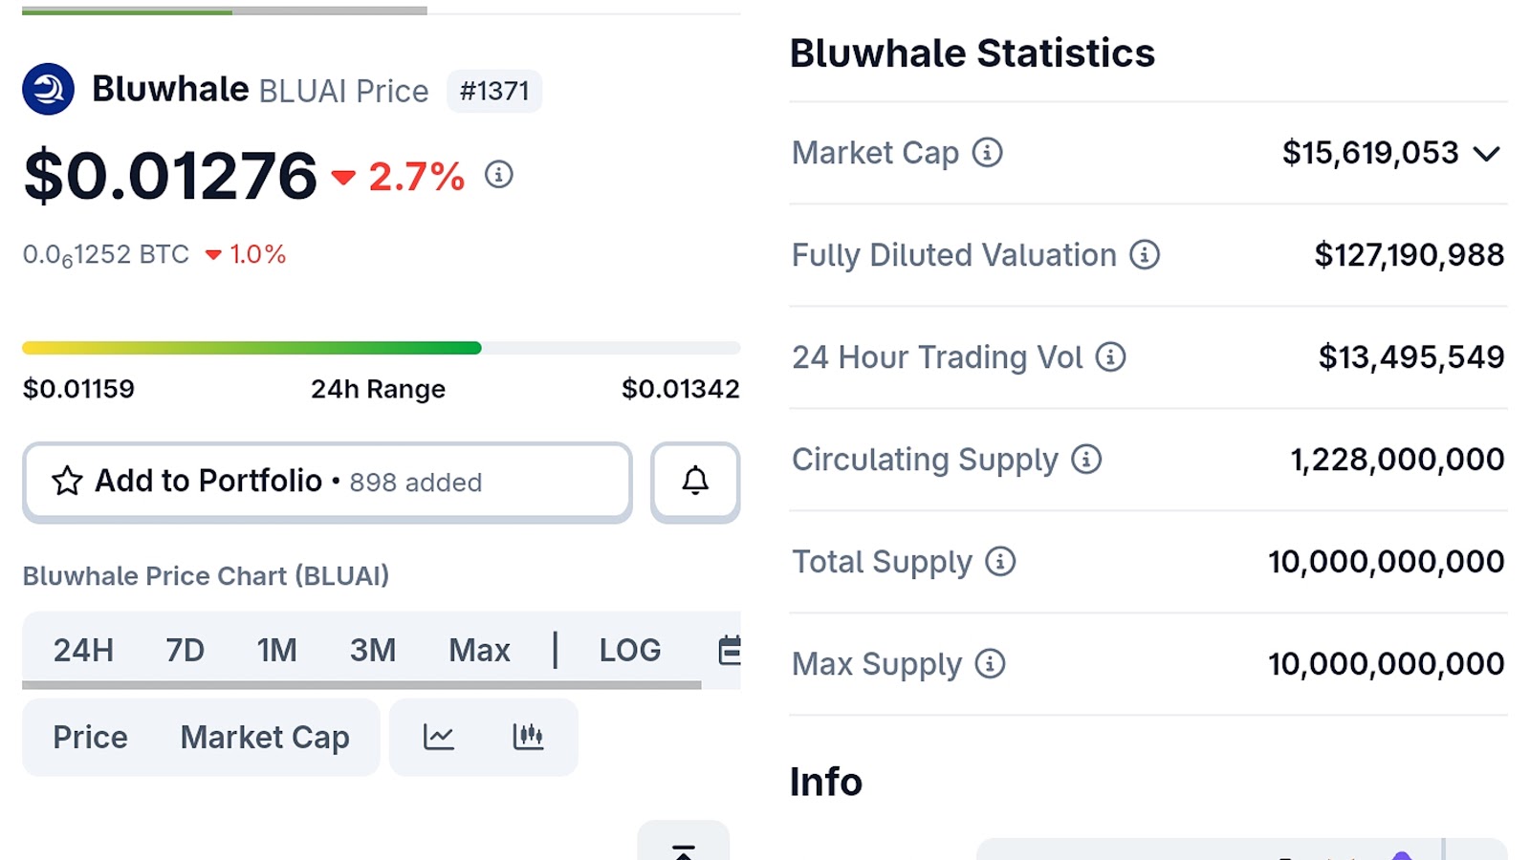Open price notification bell alerts
1530x860 pixels.
(x=695, y=482)
